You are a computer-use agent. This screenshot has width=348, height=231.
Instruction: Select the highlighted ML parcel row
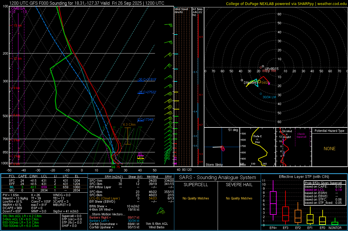[45, 187]
